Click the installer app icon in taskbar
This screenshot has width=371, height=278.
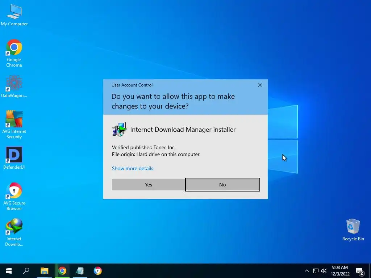[x=80, y=271]
